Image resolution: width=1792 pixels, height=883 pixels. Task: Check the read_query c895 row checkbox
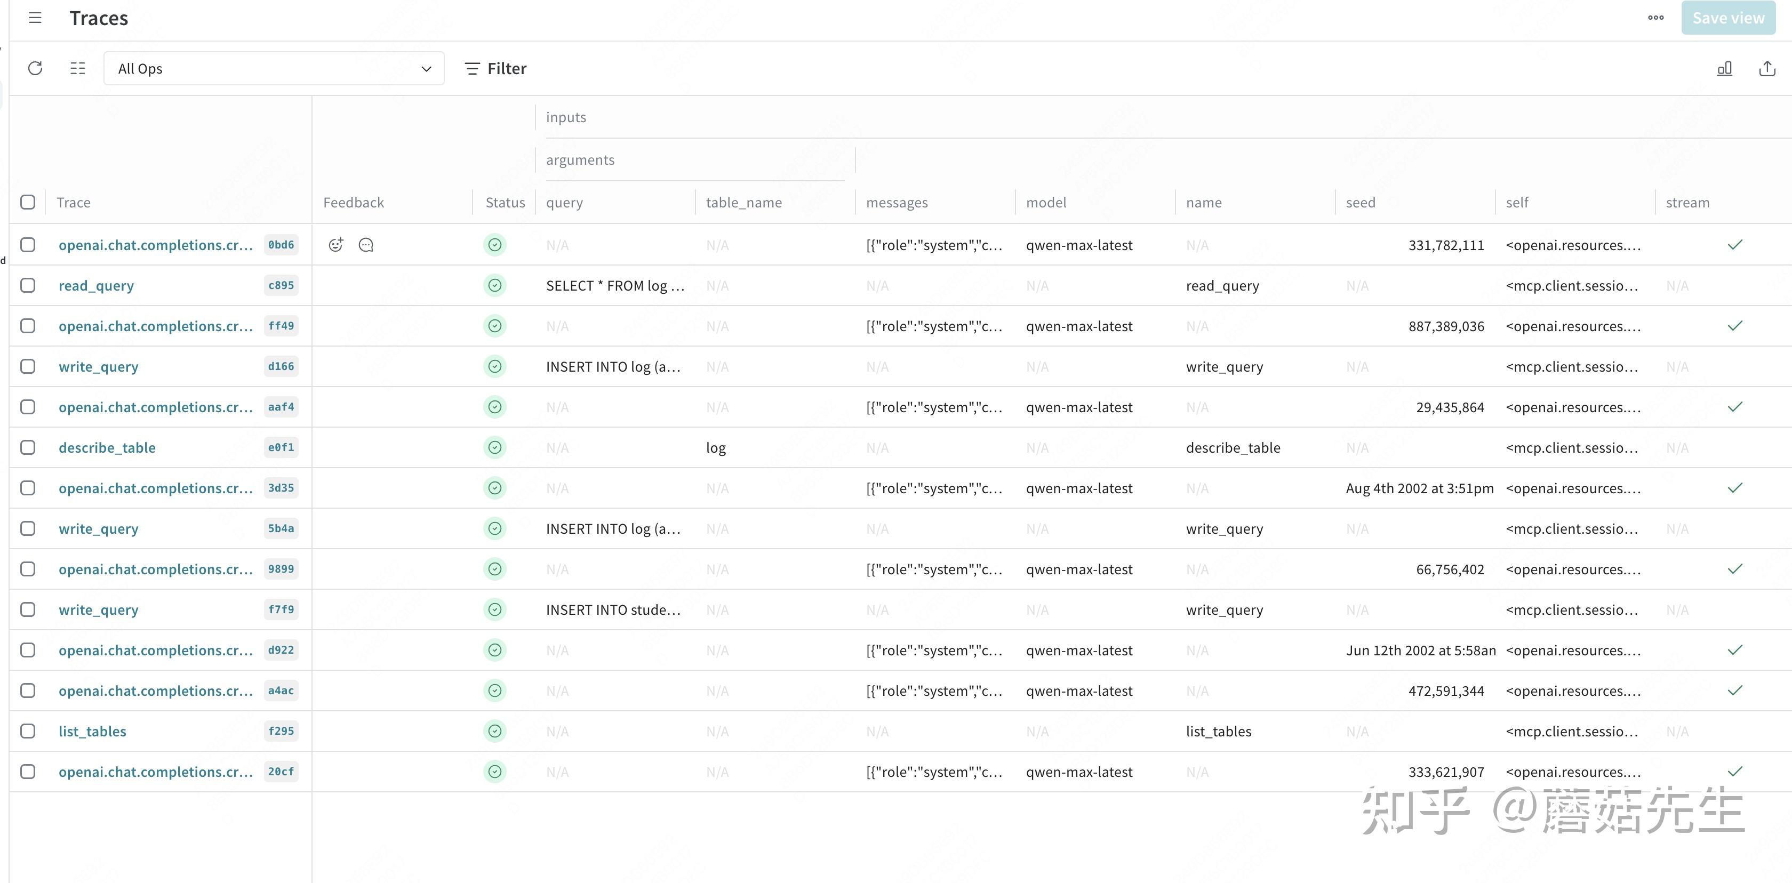click(x=28, y=285)
